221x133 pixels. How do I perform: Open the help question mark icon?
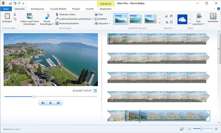click(218, 9)
